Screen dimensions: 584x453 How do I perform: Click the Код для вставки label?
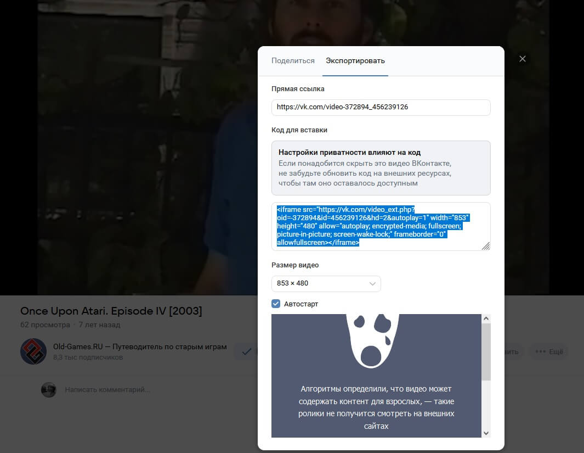(299, 130)
